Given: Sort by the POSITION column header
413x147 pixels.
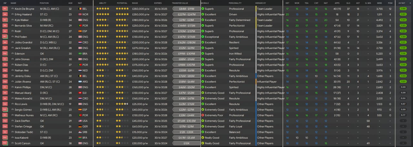Looking at the screenshot, I should click(x=44, y=3).
